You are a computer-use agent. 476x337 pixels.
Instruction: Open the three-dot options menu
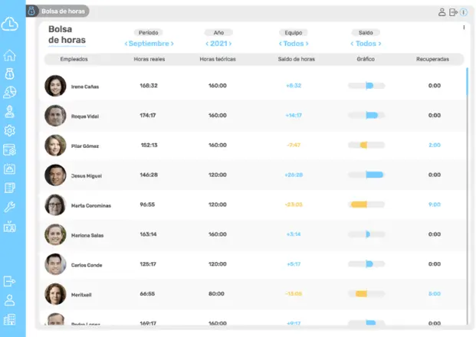pyautogui.click(x=464, y=28)
